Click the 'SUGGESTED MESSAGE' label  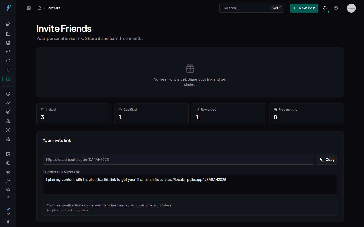61,172
